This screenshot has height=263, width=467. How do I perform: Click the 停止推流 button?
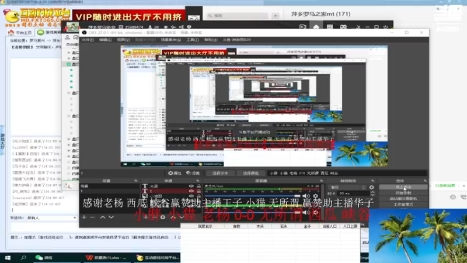(x=403, y=187)
